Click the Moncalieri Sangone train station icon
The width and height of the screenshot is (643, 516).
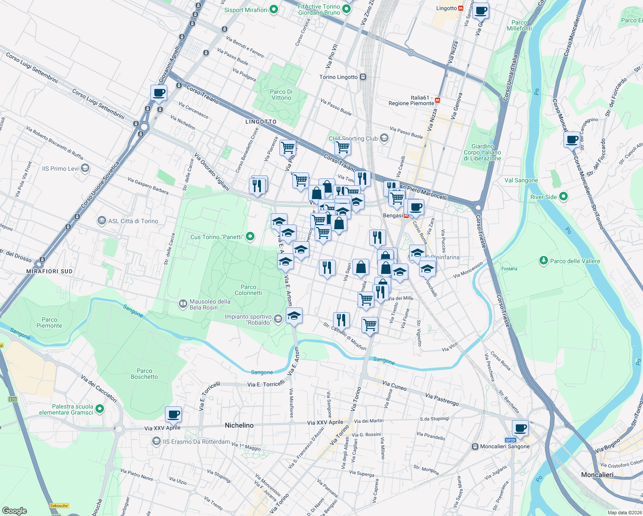[x=475, y=447]
